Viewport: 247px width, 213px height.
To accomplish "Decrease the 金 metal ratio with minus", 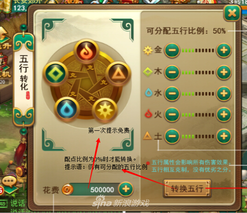I will coord(172,50).
